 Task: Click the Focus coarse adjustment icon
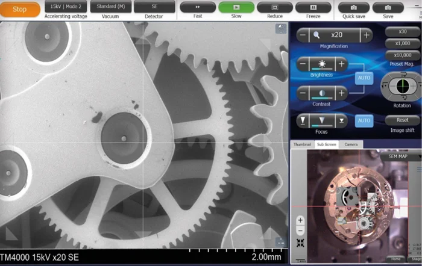click(x=303, y=120)
